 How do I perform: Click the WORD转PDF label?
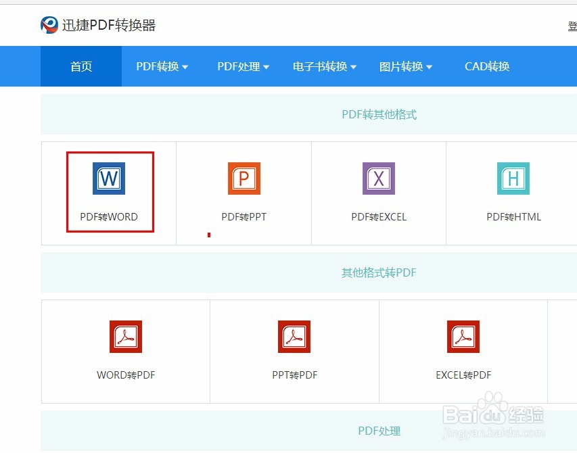coord(126,375)
